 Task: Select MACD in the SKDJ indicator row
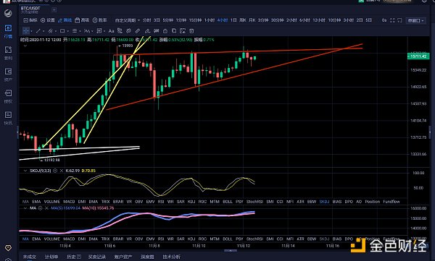point(69,202)
